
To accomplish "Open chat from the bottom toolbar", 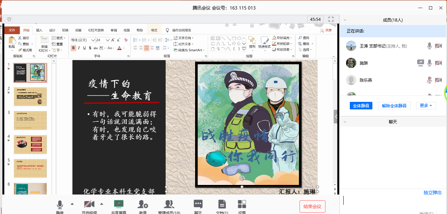I will [198, 204].
